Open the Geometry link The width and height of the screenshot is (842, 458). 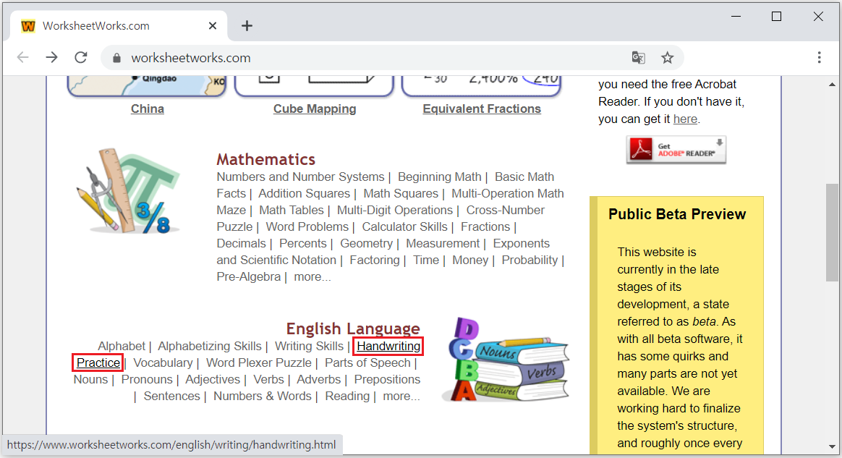(x=366, y=243)
